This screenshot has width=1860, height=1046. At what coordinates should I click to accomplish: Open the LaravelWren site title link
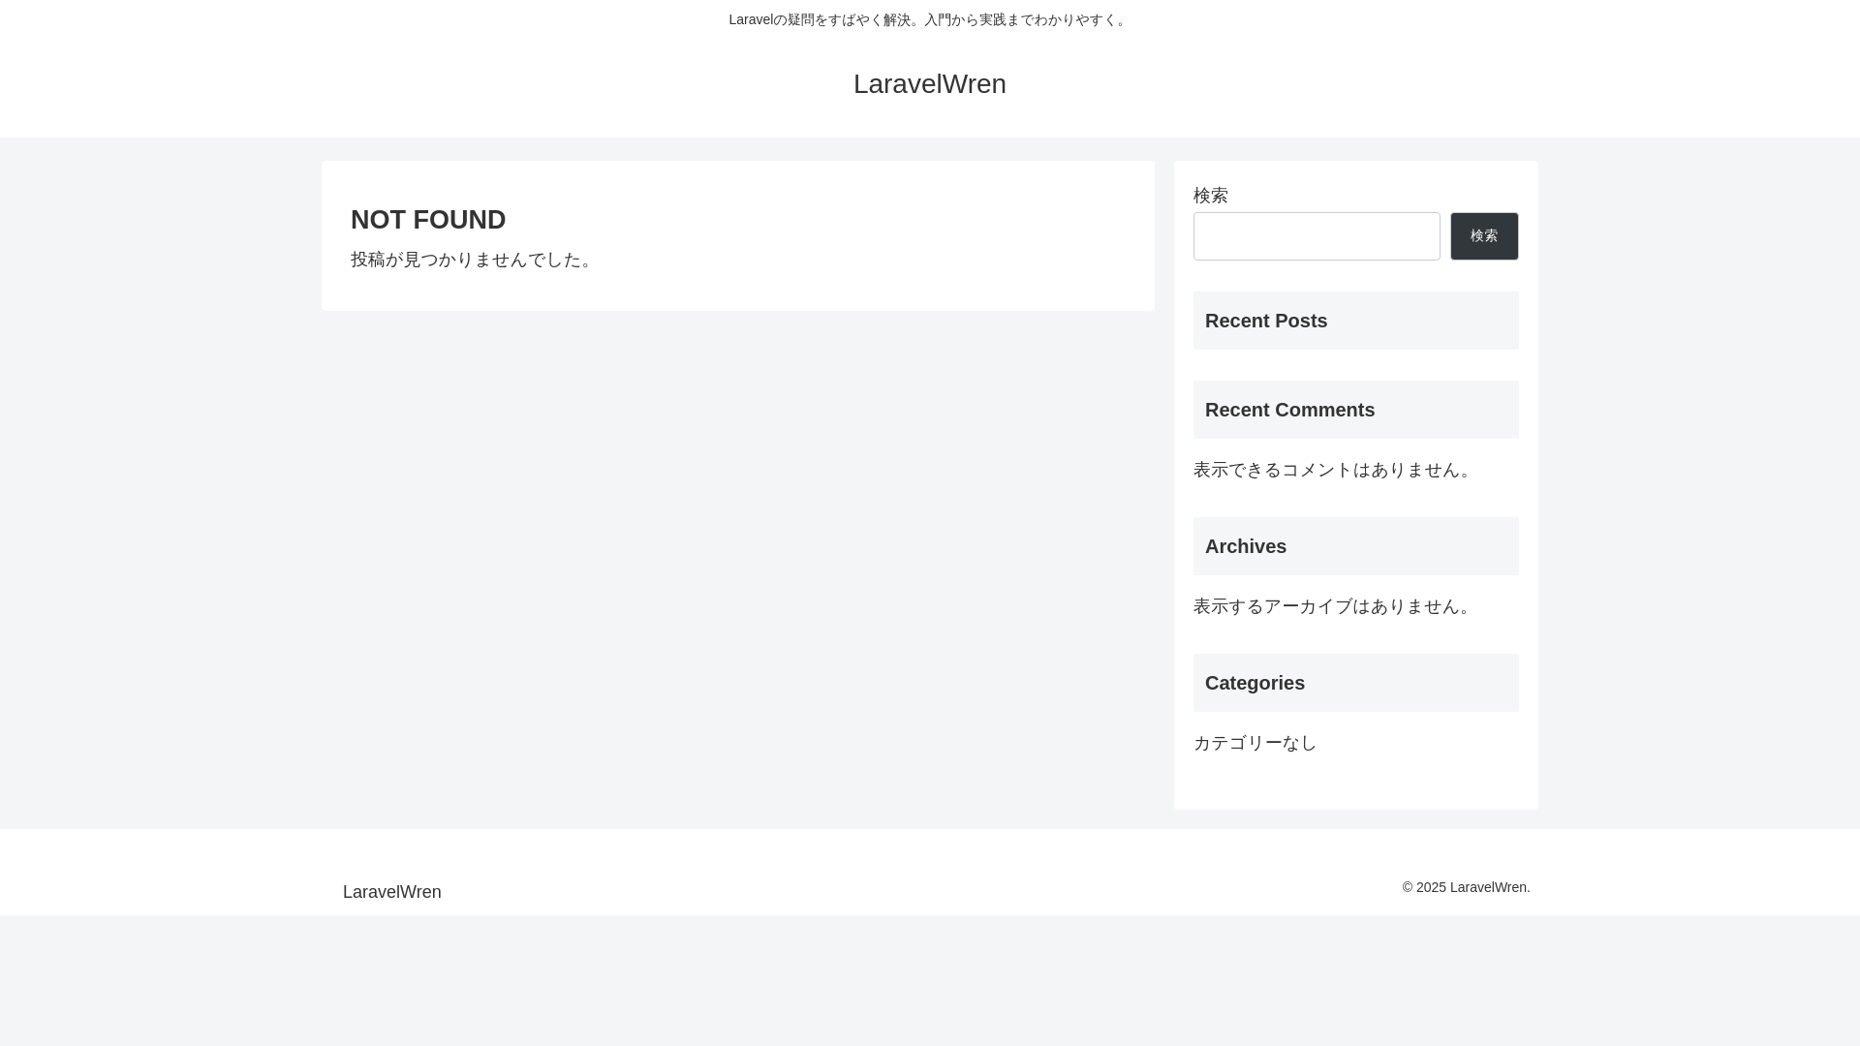[x=929, y=84]
